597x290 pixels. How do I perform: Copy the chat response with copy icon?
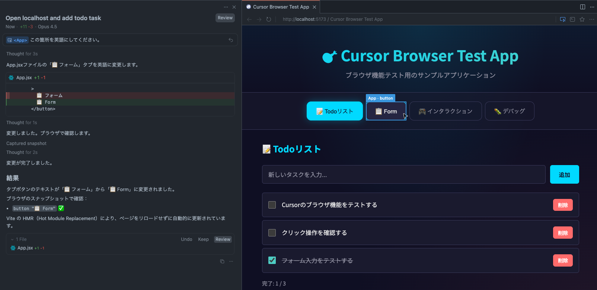[x=222, y=261]
